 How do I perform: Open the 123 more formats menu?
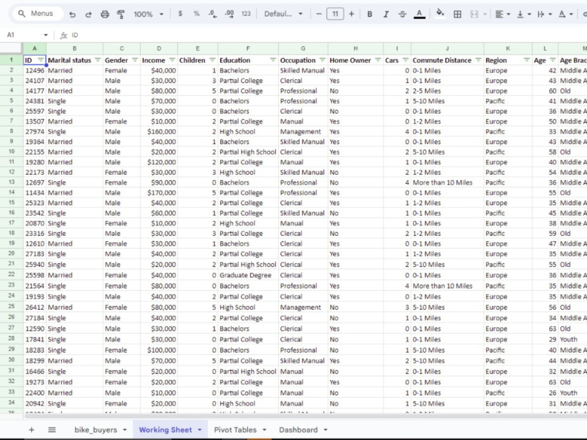[x=246, y=14]
